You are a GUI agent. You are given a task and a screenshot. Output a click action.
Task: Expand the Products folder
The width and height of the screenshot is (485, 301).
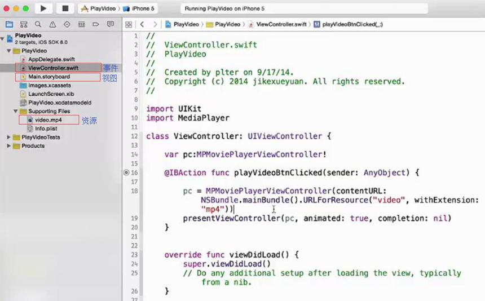click(9, 145)
